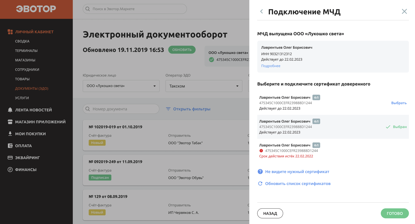Image resolution: width=415 pixels, height=224 pixels.
Task: Open document № 129 от 08.09.2019
Action: pyautogui.click(x=108, y=197)
